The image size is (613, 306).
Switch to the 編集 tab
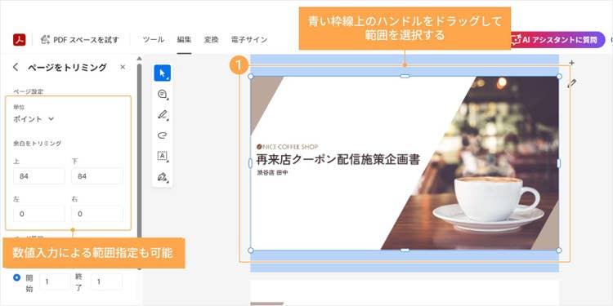tap(184, 40)
